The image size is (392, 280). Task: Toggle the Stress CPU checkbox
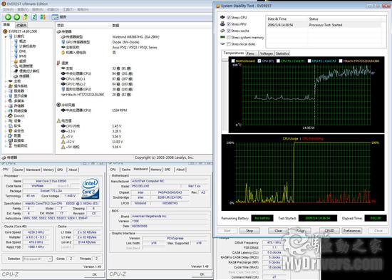229,18
